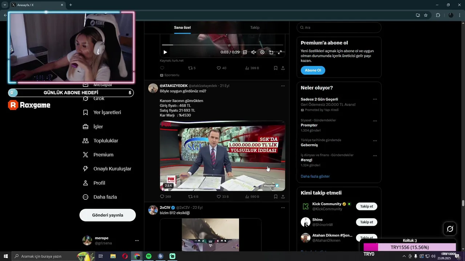Open the Prompter trending topic

(x=309, y=125)
